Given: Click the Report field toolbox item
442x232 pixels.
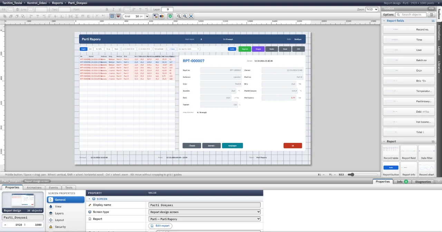Looking at the screenshot, I should pyautogui.click(x=409, y=153).
